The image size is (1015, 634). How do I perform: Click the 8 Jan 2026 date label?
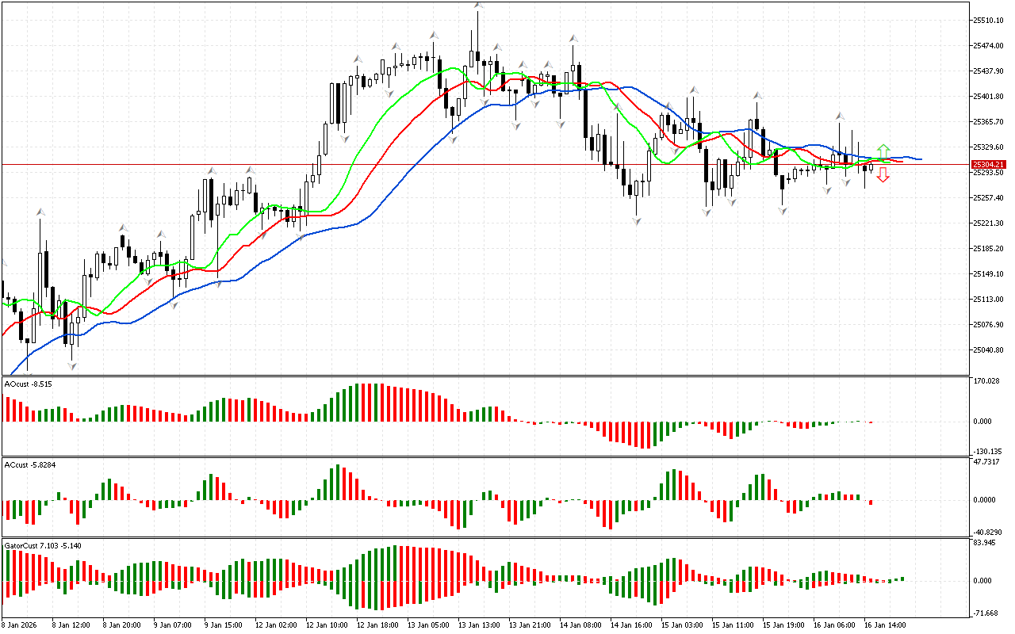(22, 625)
